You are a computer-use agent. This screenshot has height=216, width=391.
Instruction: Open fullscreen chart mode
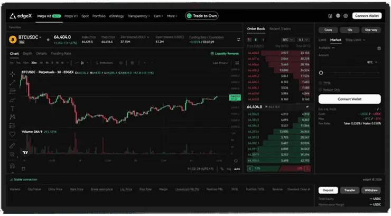point(237,63)
